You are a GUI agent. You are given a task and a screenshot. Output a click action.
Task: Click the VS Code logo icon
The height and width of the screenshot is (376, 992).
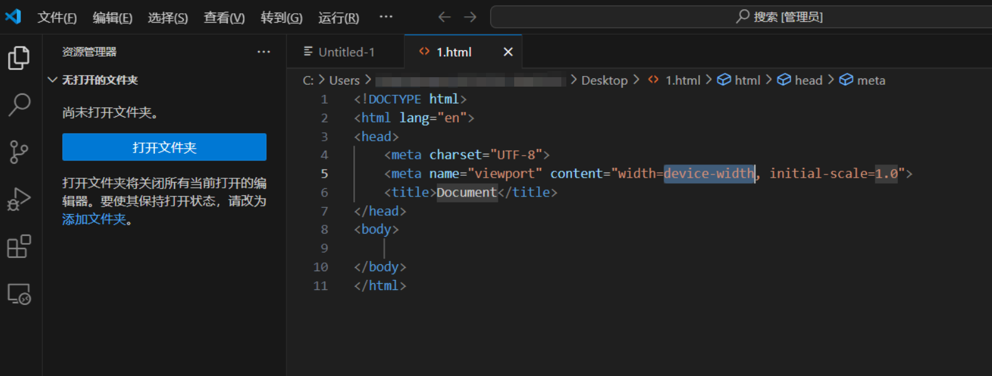tap(13, 17)
